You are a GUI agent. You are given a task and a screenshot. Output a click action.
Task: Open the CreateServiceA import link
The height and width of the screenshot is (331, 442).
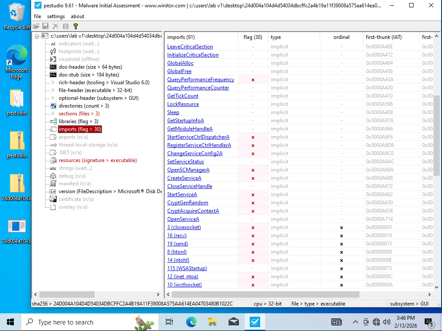point(184,178)
